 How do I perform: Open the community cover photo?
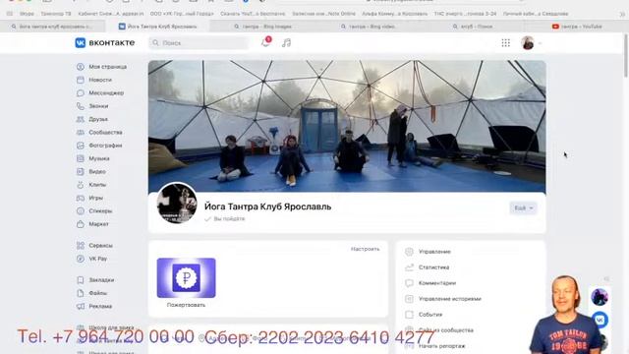[347, 126]
